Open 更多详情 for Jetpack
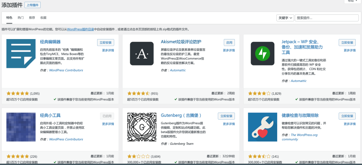Viewport: 362px width, 165px height. 350,50
